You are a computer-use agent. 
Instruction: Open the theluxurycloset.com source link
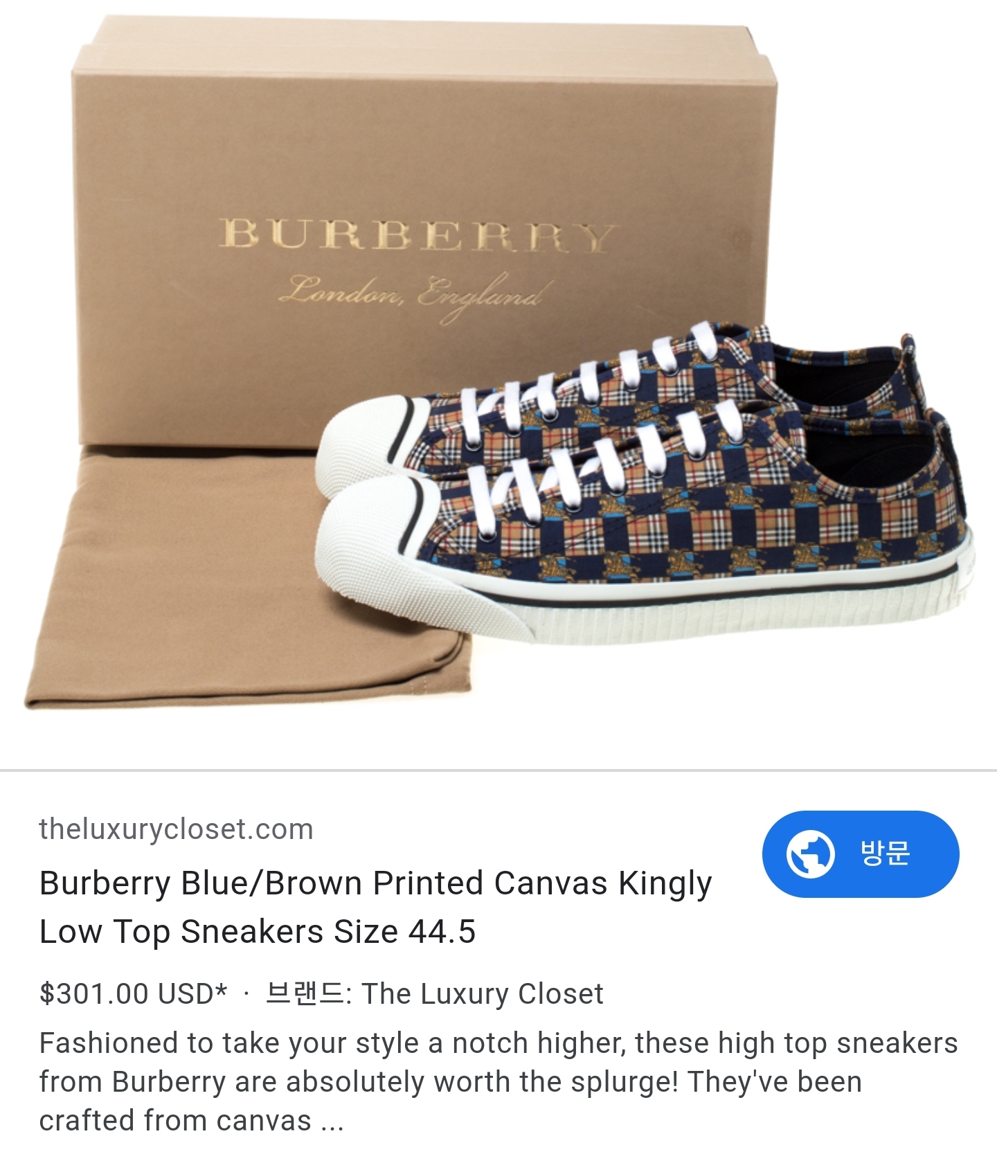click(x=177, y=829)
